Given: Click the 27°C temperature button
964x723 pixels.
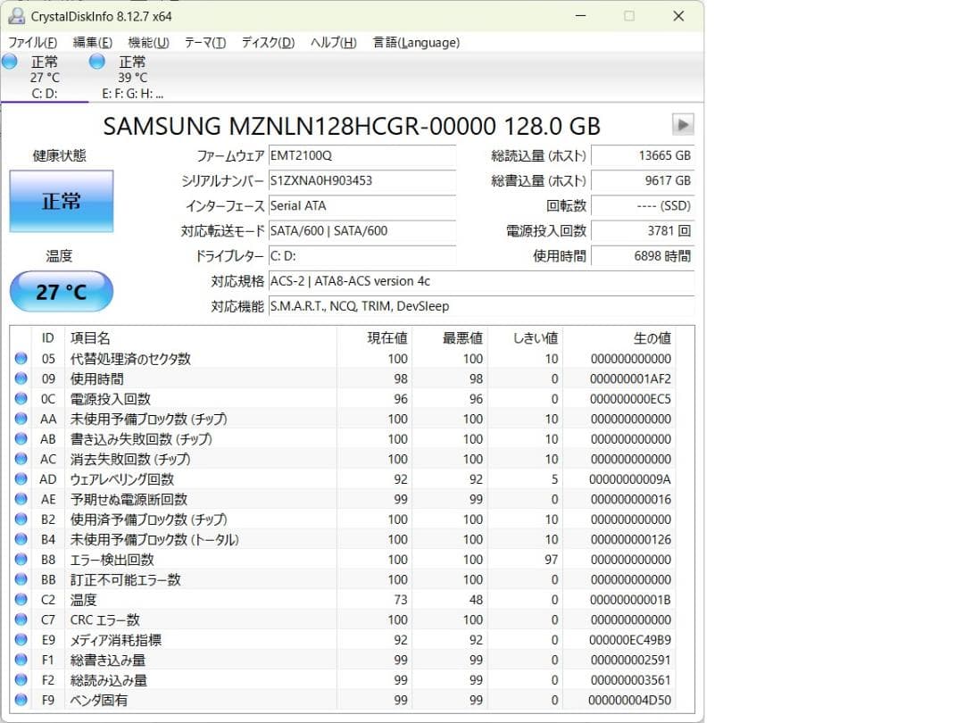Looking at the screenshot, I should coord(61,292).
